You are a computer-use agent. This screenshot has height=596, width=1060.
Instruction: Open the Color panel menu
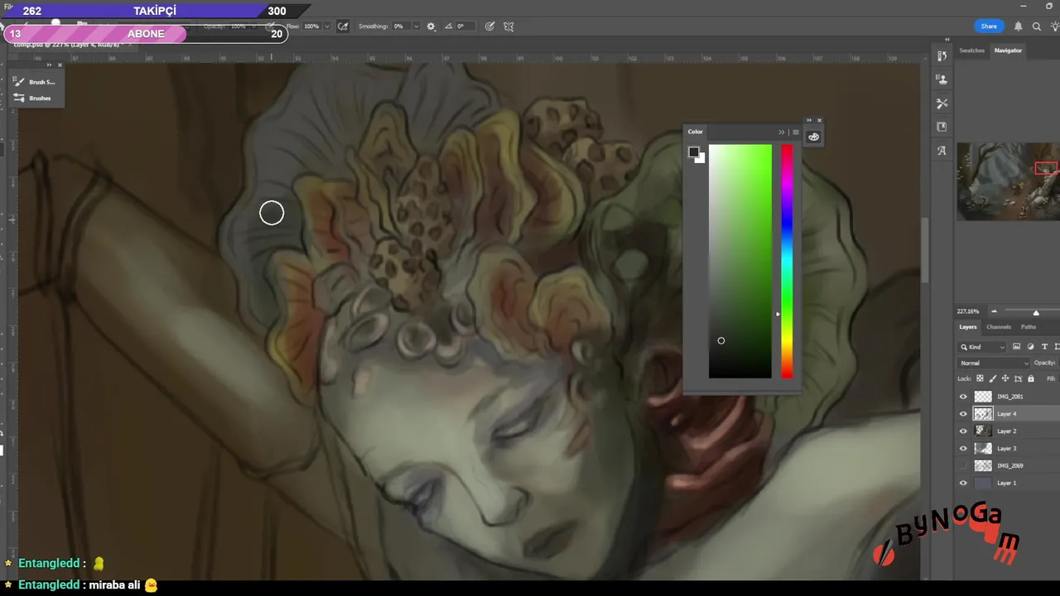[796, 132]
